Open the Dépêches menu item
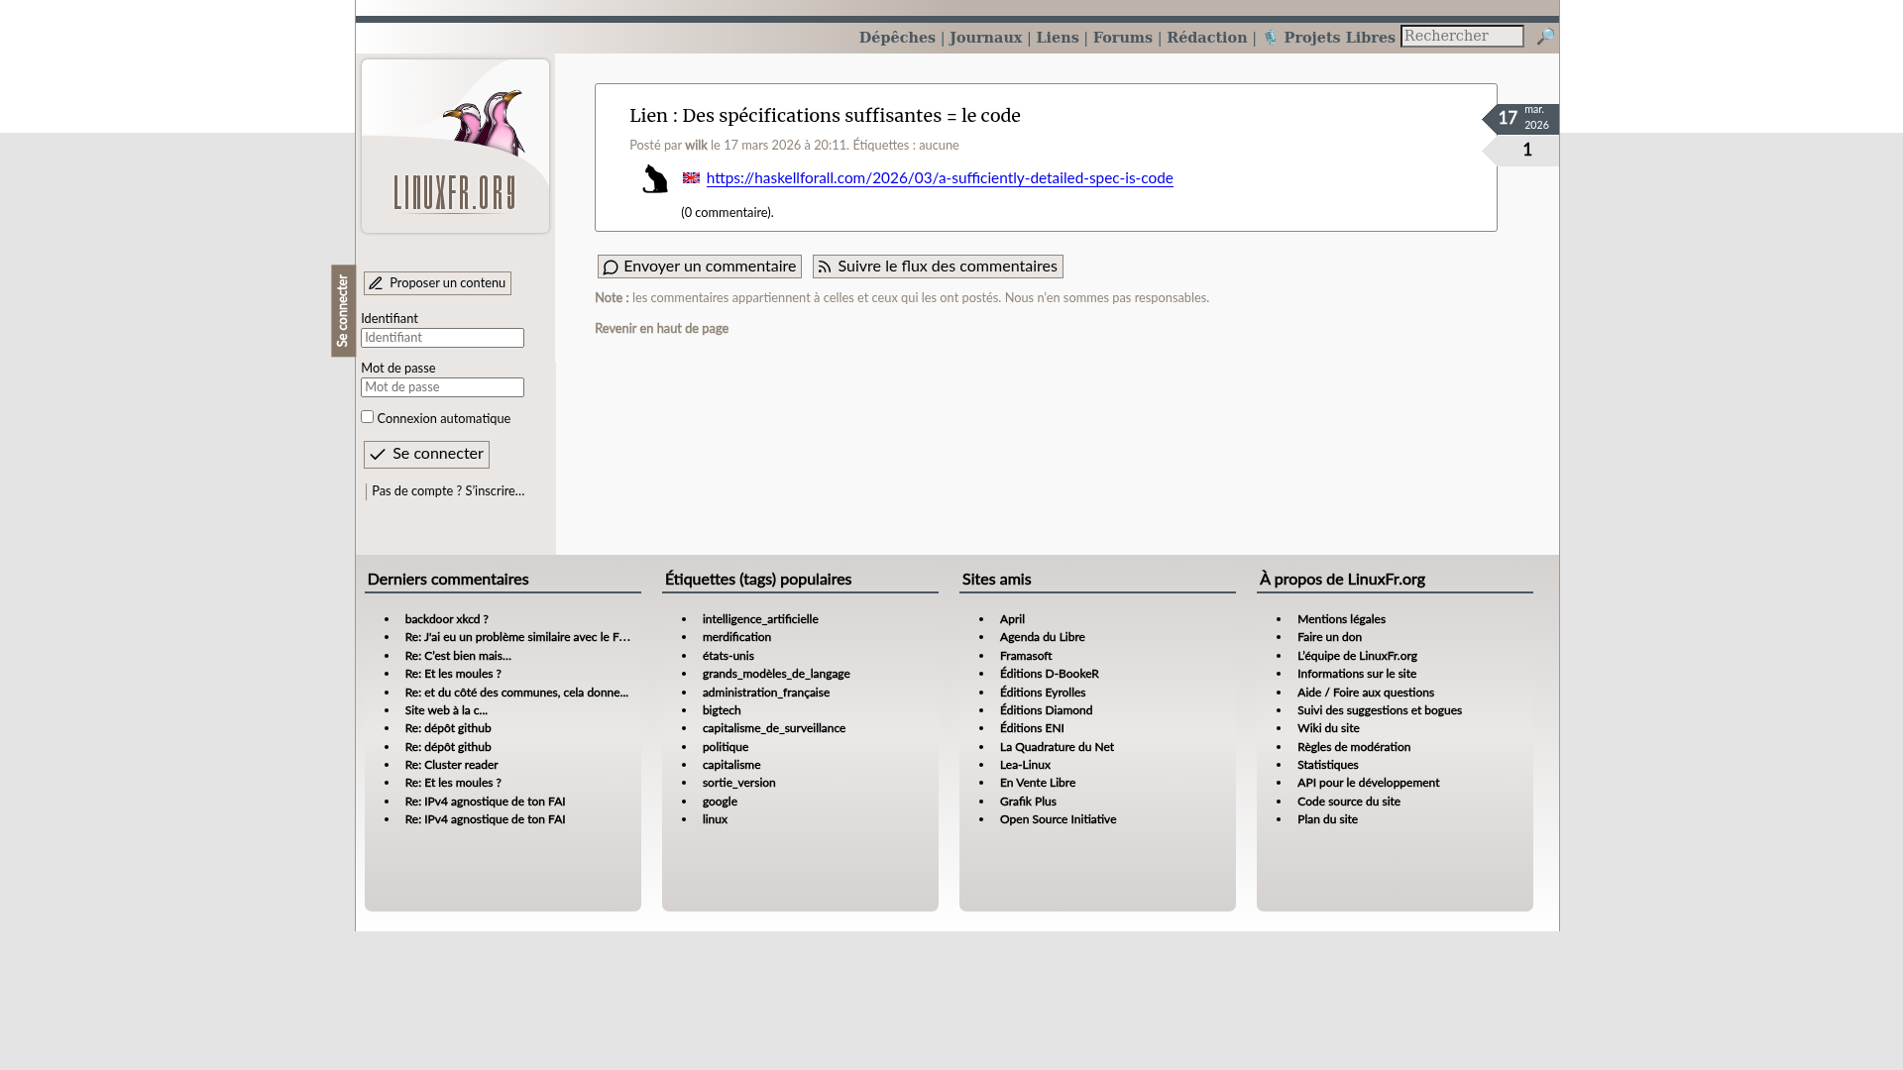 tap(896, 38)
